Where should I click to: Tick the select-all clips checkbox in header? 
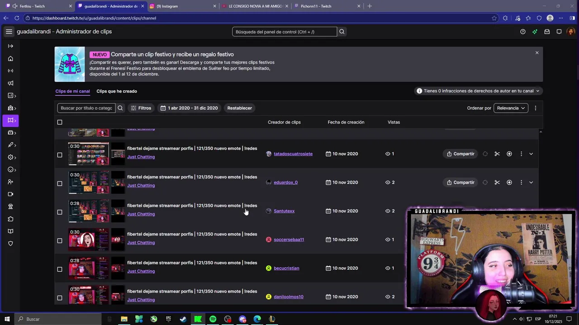tap(60, 122)
